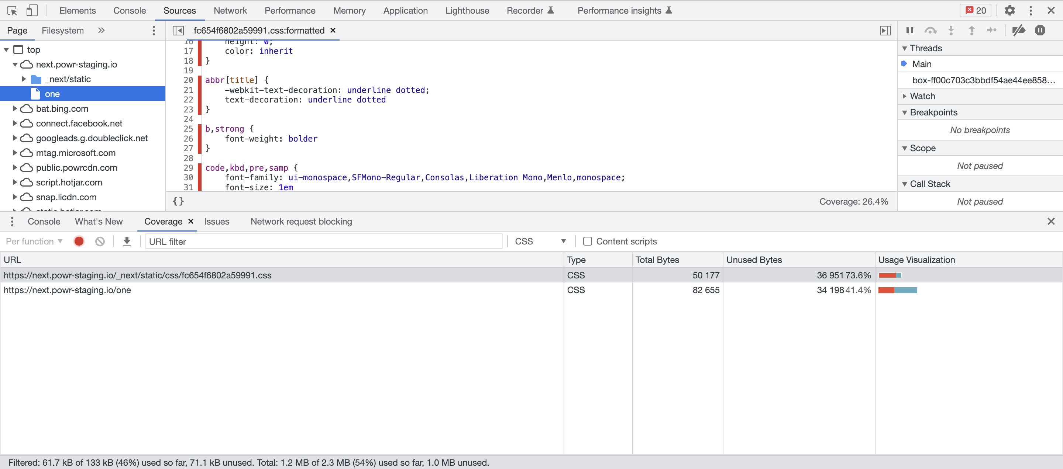Open the Network request blocking tab

pyautogui.click(x=301, y=221)
